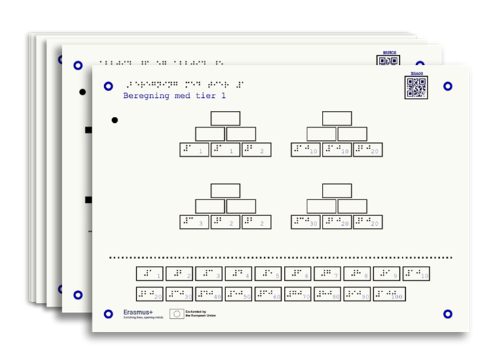Pick number bank tile 50

click(239, 294)
